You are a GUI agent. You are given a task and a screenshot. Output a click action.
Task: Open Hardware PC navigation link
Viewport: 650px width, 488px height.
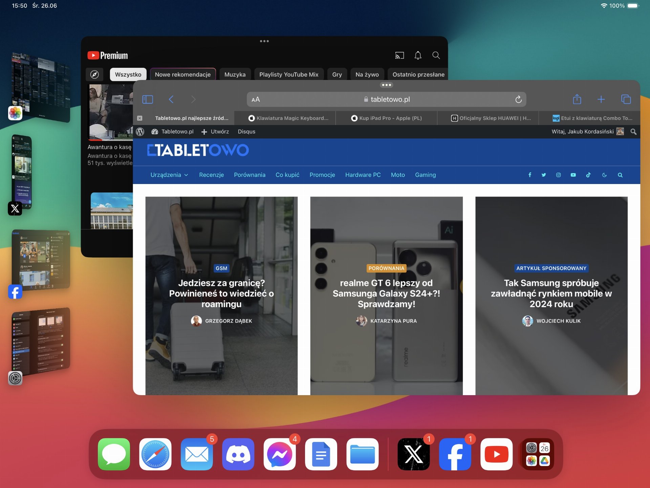[363, 175]
